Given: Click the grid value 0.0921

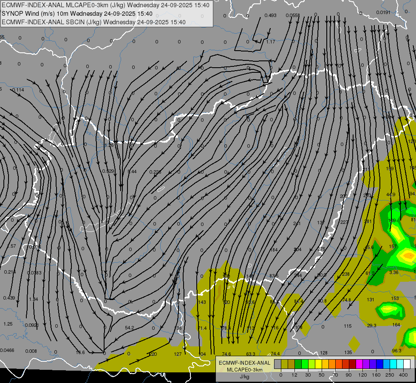Looking at the screenshot, I should (x=32, y=325).
